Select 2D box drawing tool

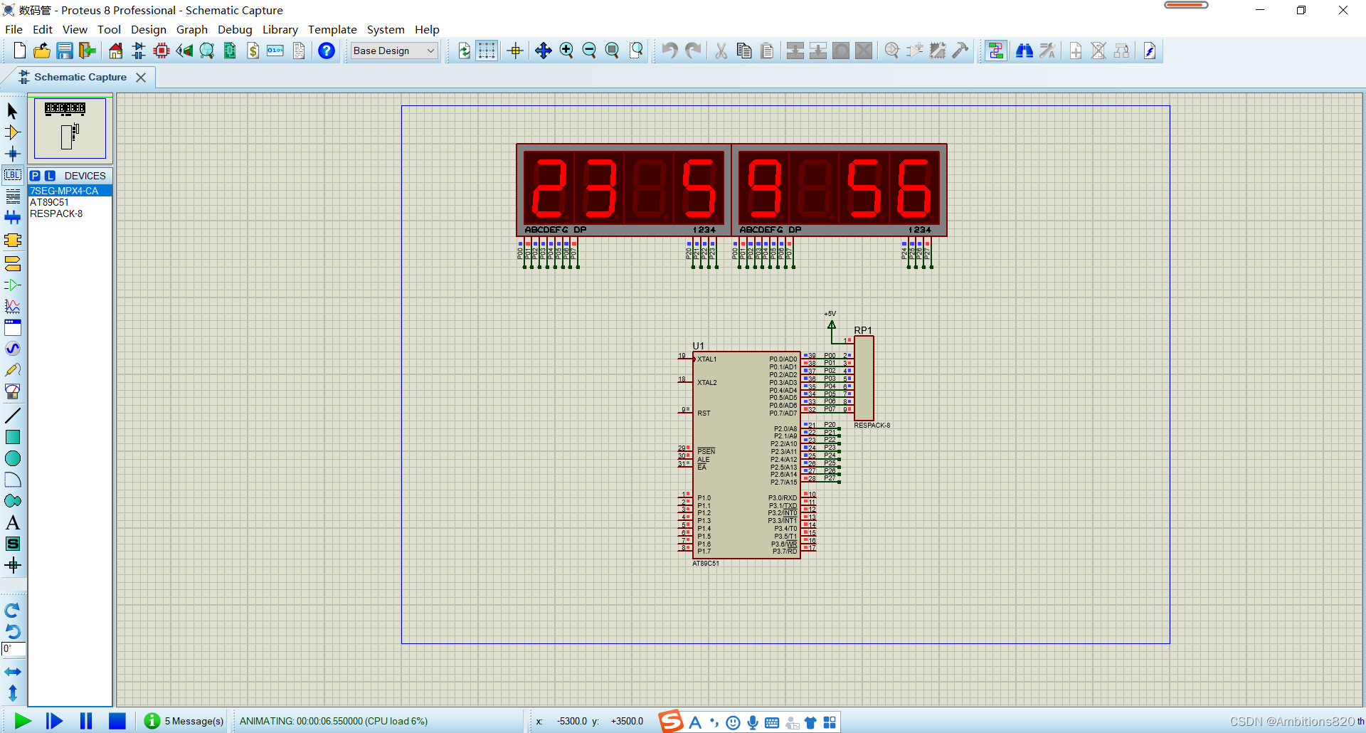tap(13, 437)
